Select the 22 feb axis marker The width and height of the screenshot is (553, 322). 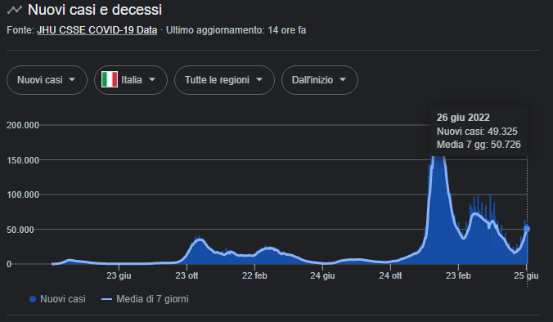pos(254,275)
